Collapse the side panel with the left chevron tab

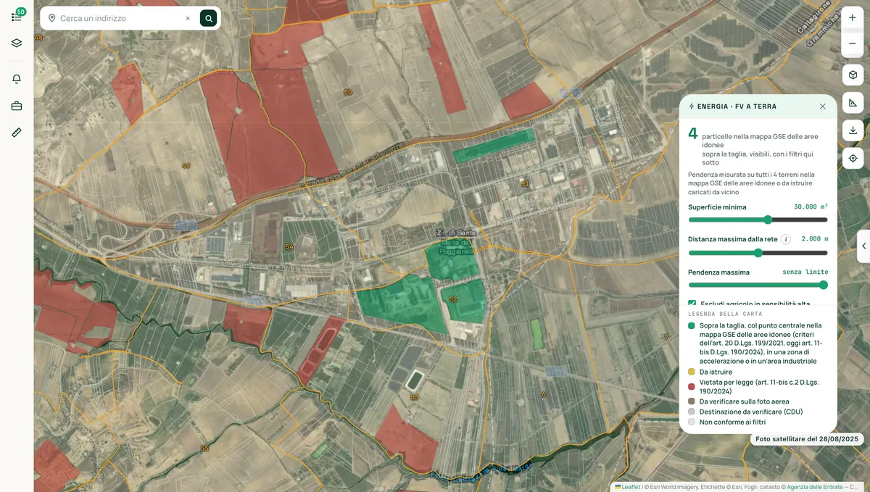(863, 246)
